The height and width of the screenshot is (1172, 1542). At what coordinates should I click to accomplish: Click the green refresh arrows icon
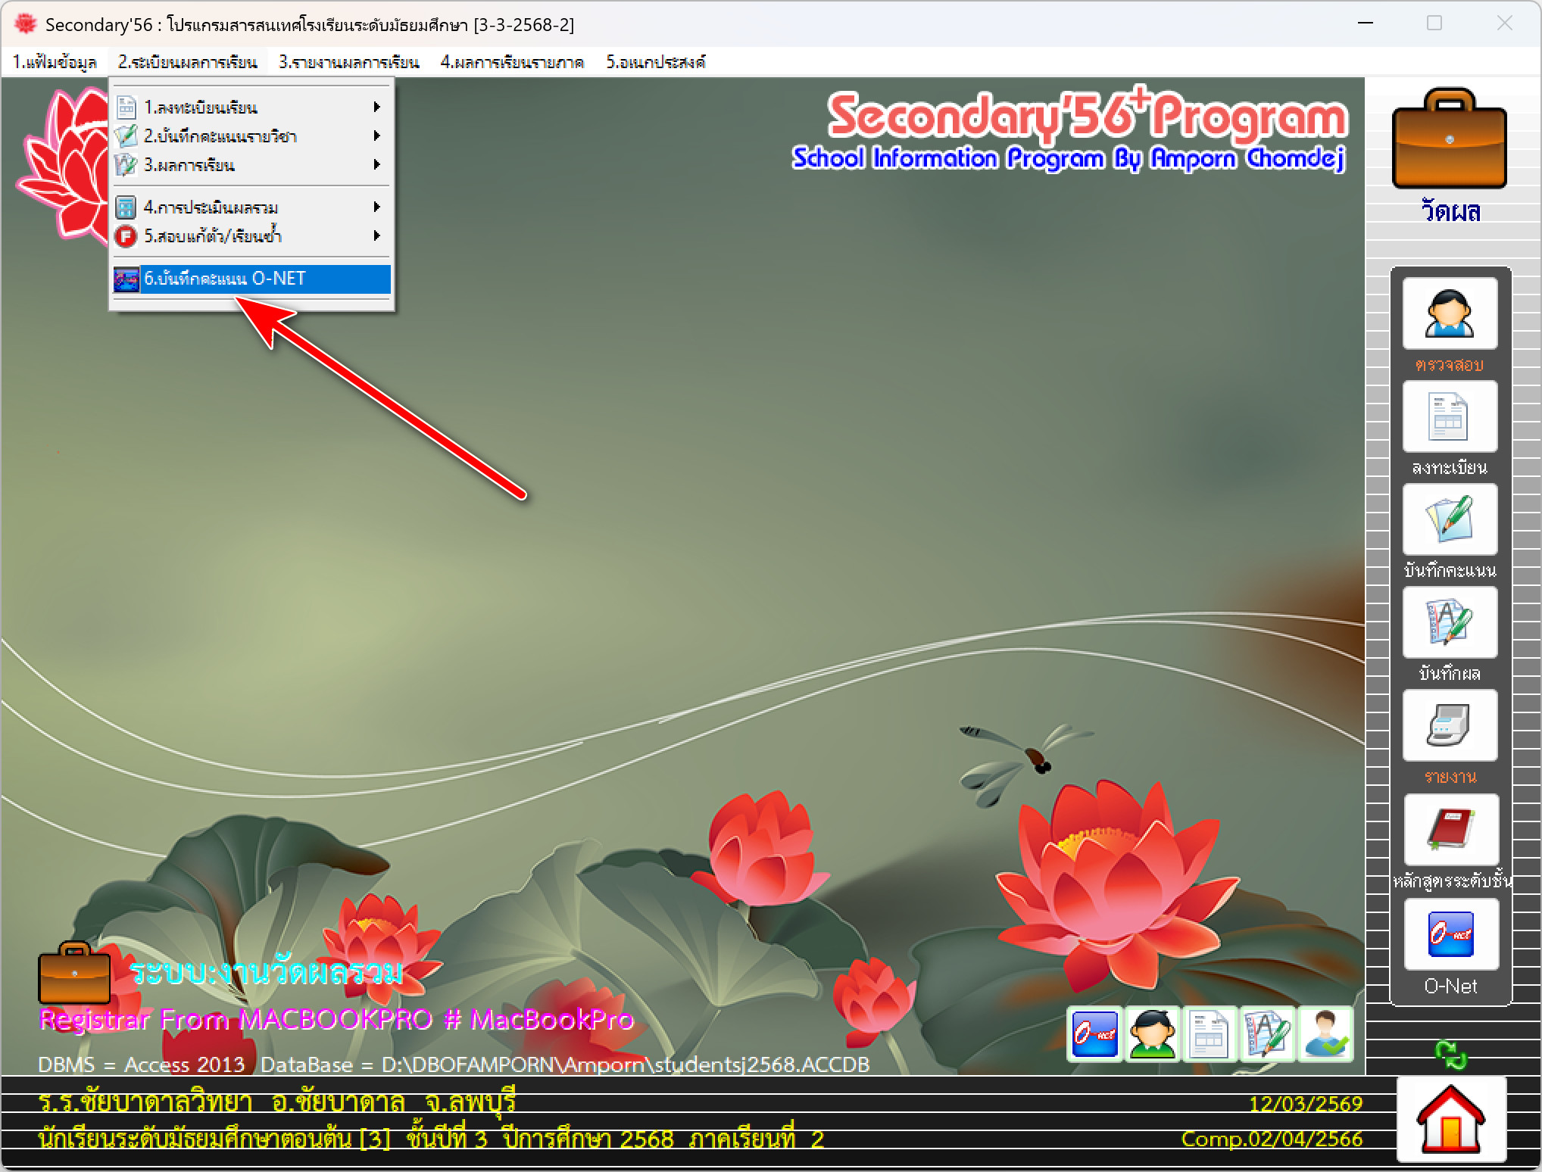(1450, 1055)
